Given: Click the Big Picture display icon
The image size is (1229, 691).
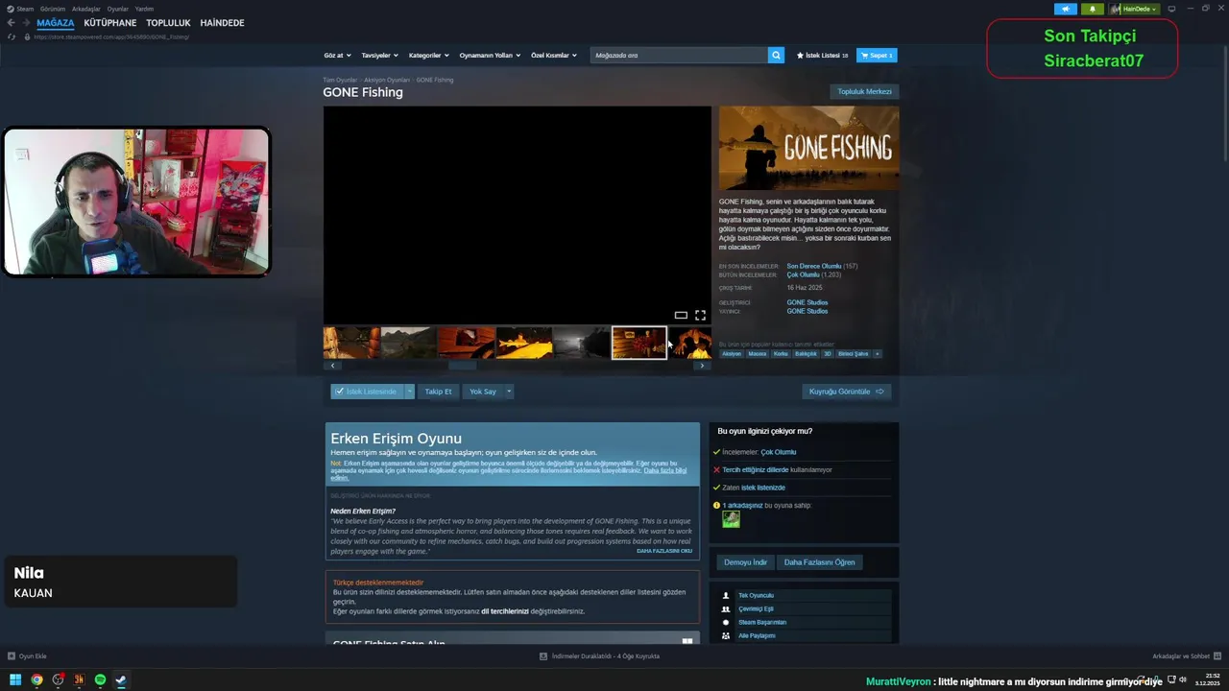Looking at the screenshot, I should [1171, 9].
